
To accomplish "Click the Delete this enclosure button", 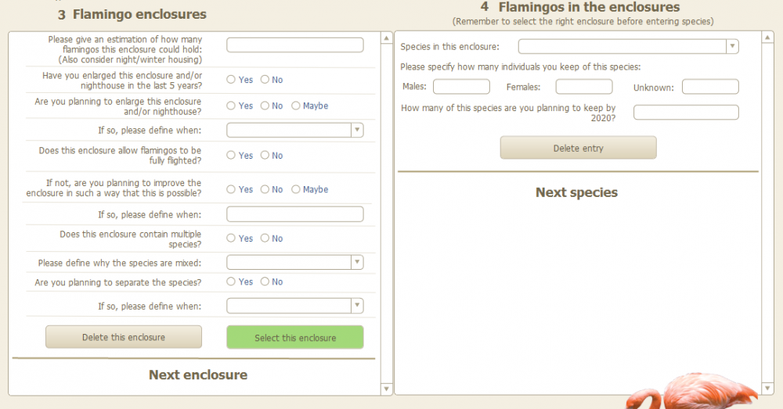I will point(124,337).
